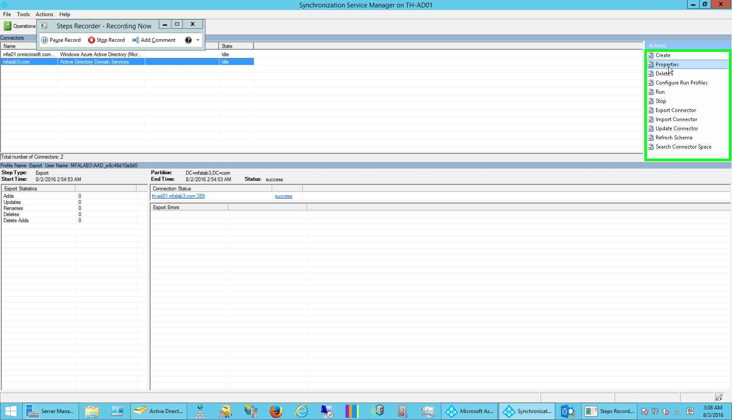The image size is (732, 420).
Task: Add a comment in Steps Recorder
Action: [154, 40]
